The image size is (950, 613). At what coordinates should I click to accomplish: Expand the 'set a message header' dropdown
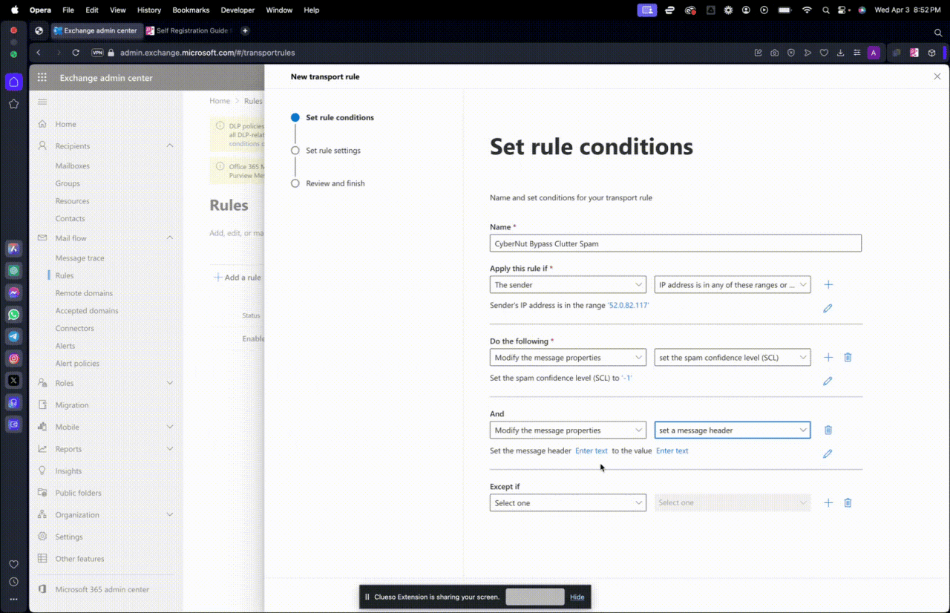point(732,430)
